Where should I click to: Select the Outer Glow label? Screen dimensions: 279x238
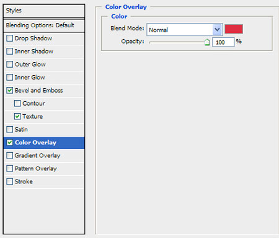30,65
